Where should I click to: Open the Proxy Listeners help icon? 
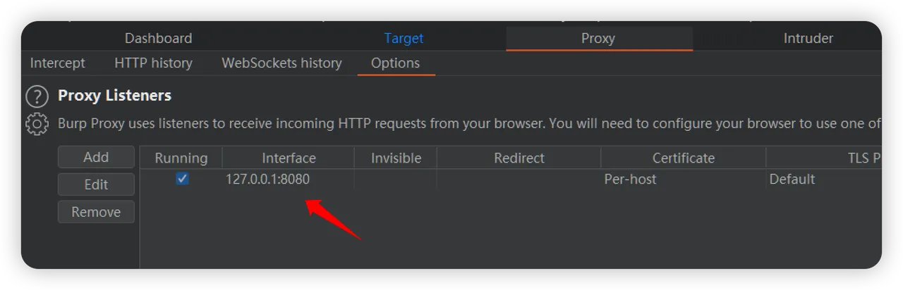[37, 96]
